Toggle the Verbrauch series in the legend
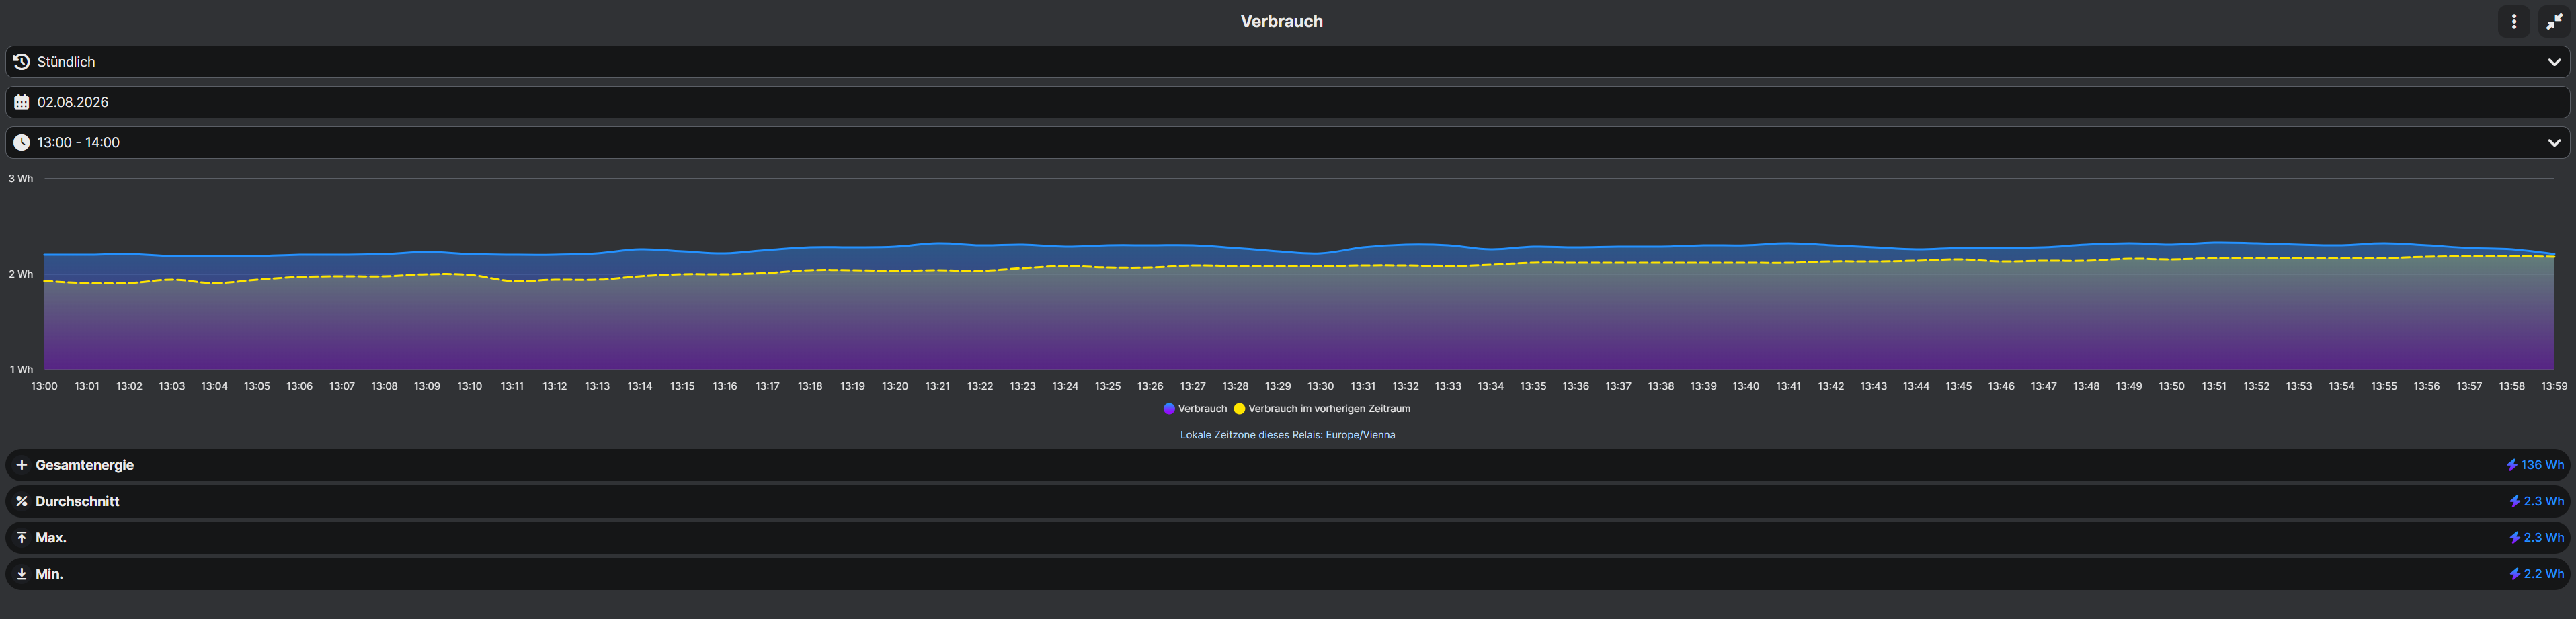This screenshot has width=2576, height=619. [x=1195, y=409]
